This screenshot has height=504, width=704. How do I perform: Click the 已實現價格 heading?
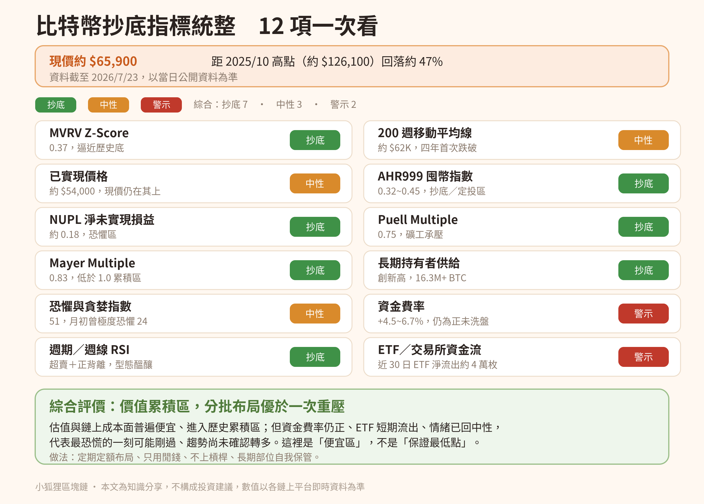point(79,176)
